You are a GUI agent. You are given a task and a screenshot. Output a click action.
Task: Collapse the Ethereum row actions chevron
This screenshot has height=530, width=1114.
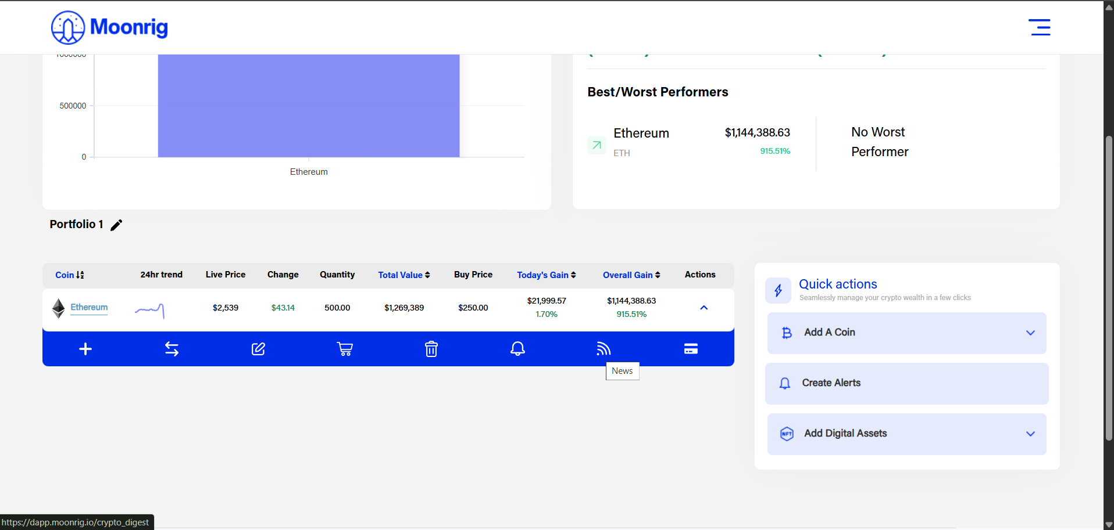[x=704, y=308]
